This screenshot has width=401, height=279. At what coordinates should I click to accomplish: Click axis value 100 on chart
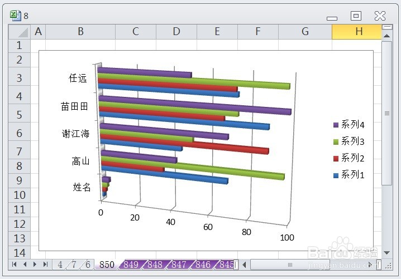click(287, 238)
